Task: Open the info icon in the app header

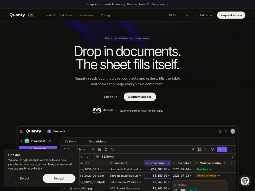Action: [x=220, y=131]
